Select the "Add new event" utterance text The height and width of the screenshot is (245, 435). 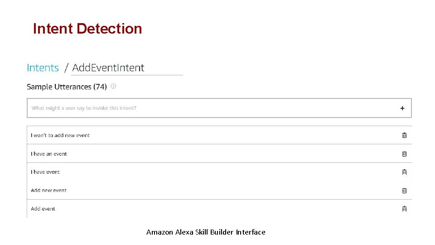48,191
